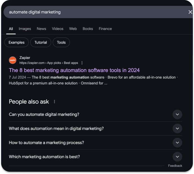The height and width of the screenshot is (174, 194).
Task: Open "The 8 best marketing automation software tools" link
Action: click(74, 70)
